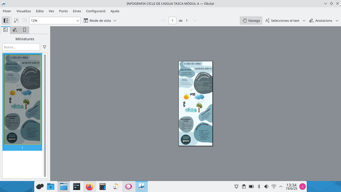Switch to the Miniatures sidebar tab
Screen dimensions: 341x192
(5, 30)
